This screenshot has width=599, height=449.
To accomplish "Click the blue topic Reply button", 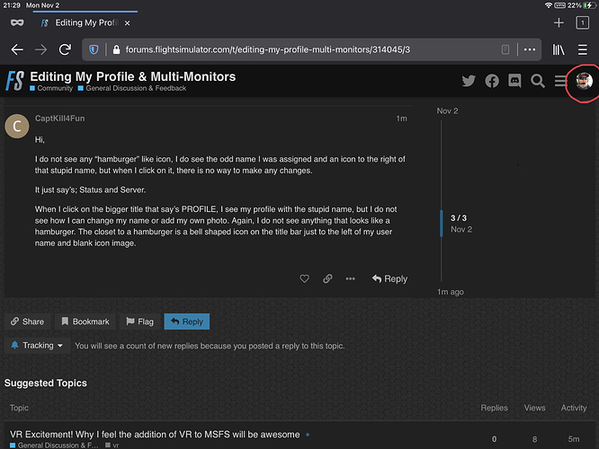I will (187, 321).
